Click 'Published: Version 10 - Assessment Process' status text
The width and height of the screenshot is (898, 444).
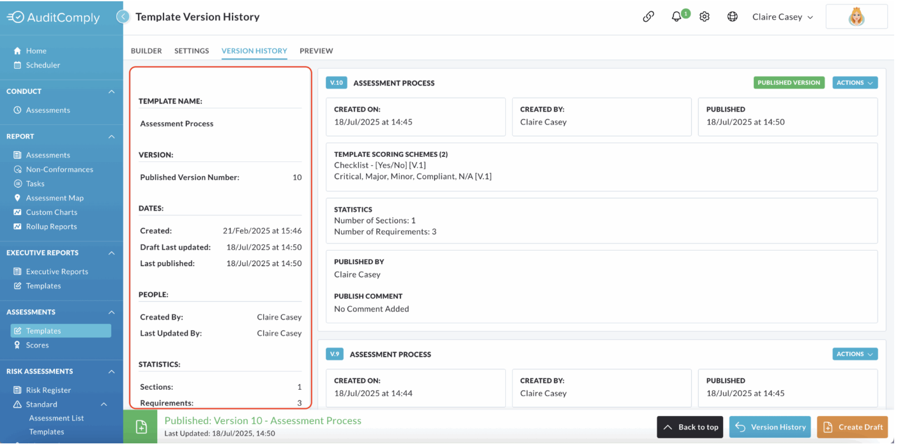pos(263,421)
